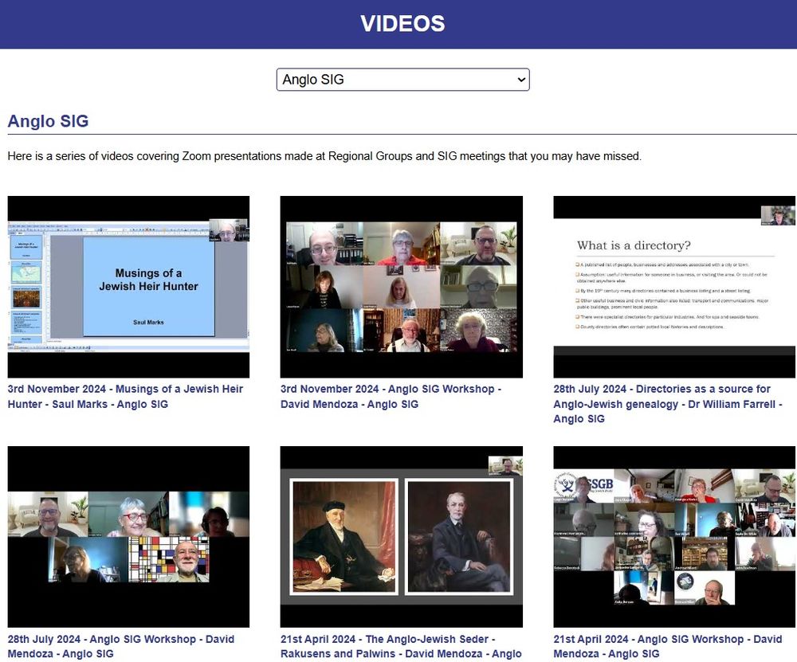The image size is (797, 662).
Task: Open 3rd November 2024 Anglo SIG Workshop video thumbnail
Action: [402, 287]
